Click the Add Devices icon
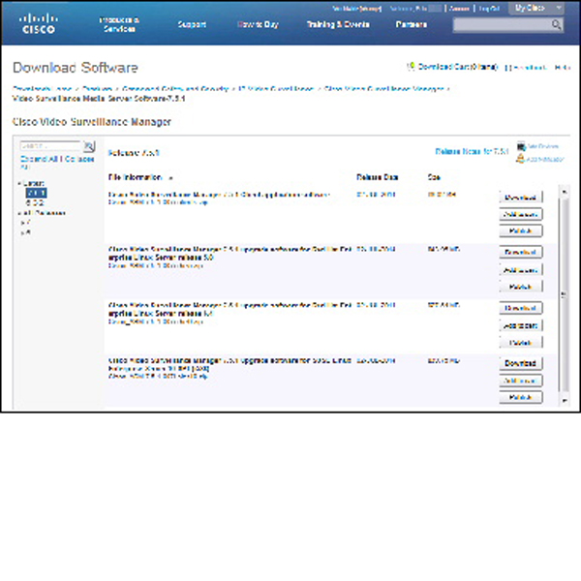The width and height of the screenshot is (581, 581). tap(521, 146)
